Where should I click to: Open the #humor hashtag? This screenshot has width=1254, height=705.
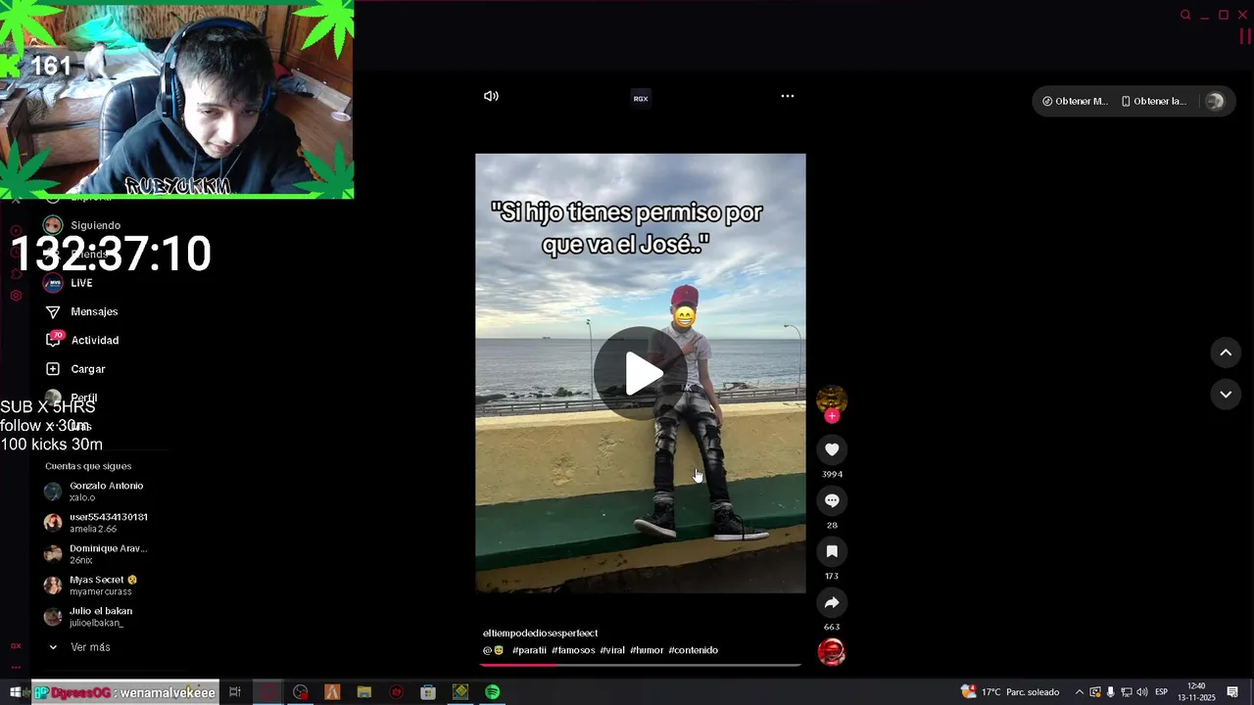pos(647,650)
